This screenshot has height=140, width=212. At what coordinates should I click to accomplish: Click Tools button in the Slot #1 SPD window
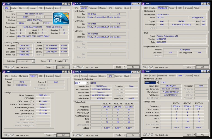[x=118, y=135]
